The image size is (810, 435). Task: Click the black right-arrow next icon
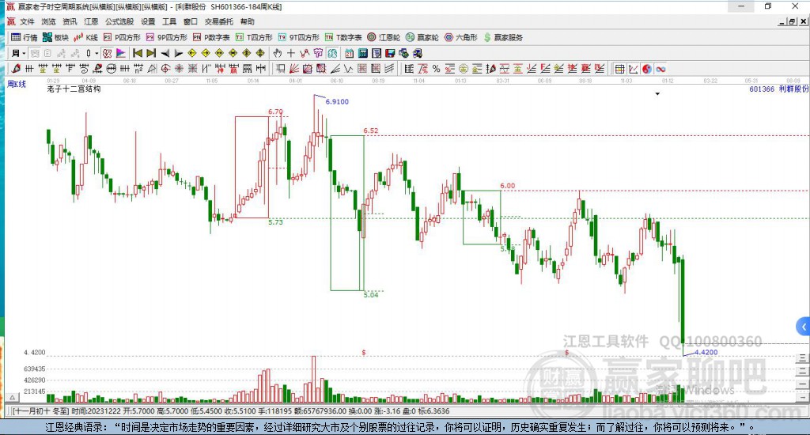(178, 53)
